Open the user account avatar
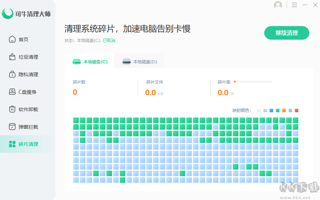 click(x=278, y=5)
